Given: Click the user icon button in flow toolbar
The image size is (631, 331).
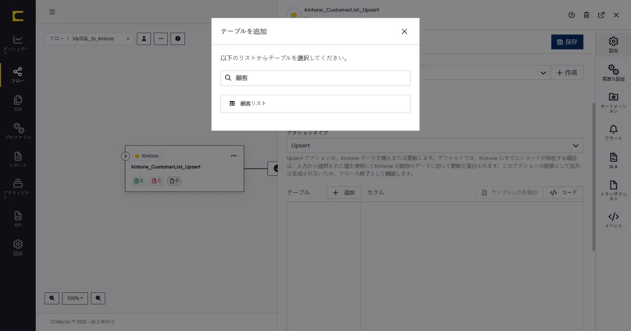Looking at the screenshot, I should [x=144, y=39].
